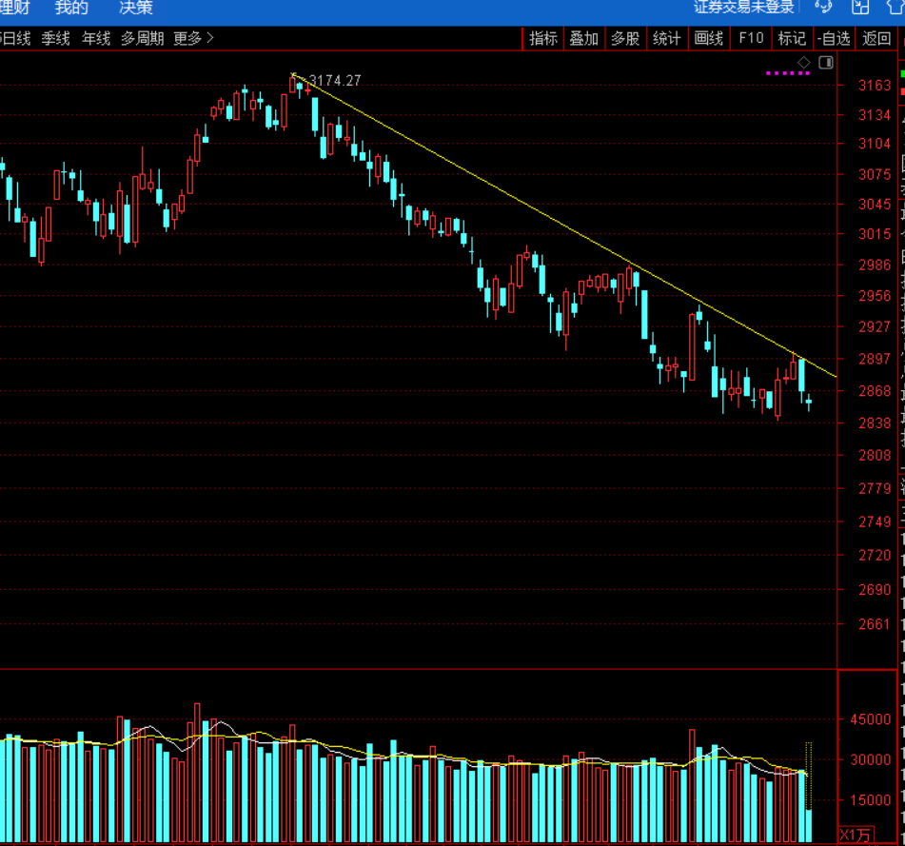Click the 3163 price axis label
The height and width of the screenshot is (846, 905).
coord(875,86)
